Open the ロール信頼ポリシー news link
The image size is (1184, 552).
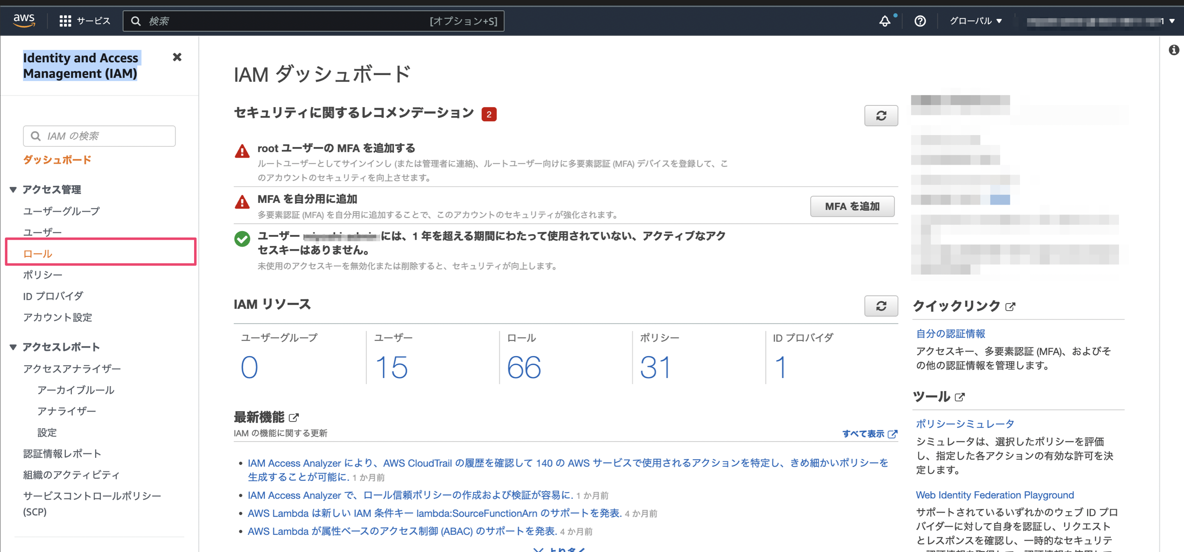tap(410, 496)
